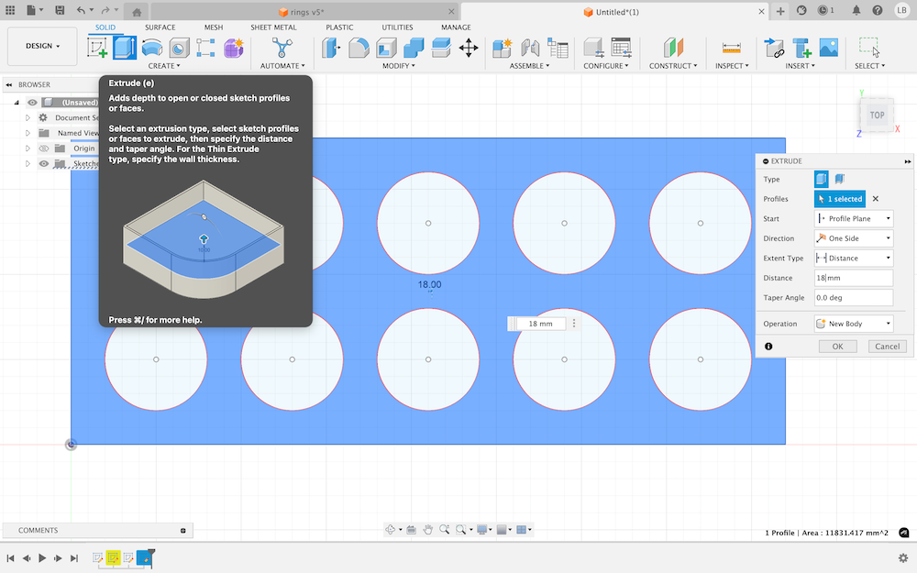Image resolution: width=917 pixels, height=573 pixels.
Task: Open the DESIGN workspace dropdown
Action: click(42, 46)
